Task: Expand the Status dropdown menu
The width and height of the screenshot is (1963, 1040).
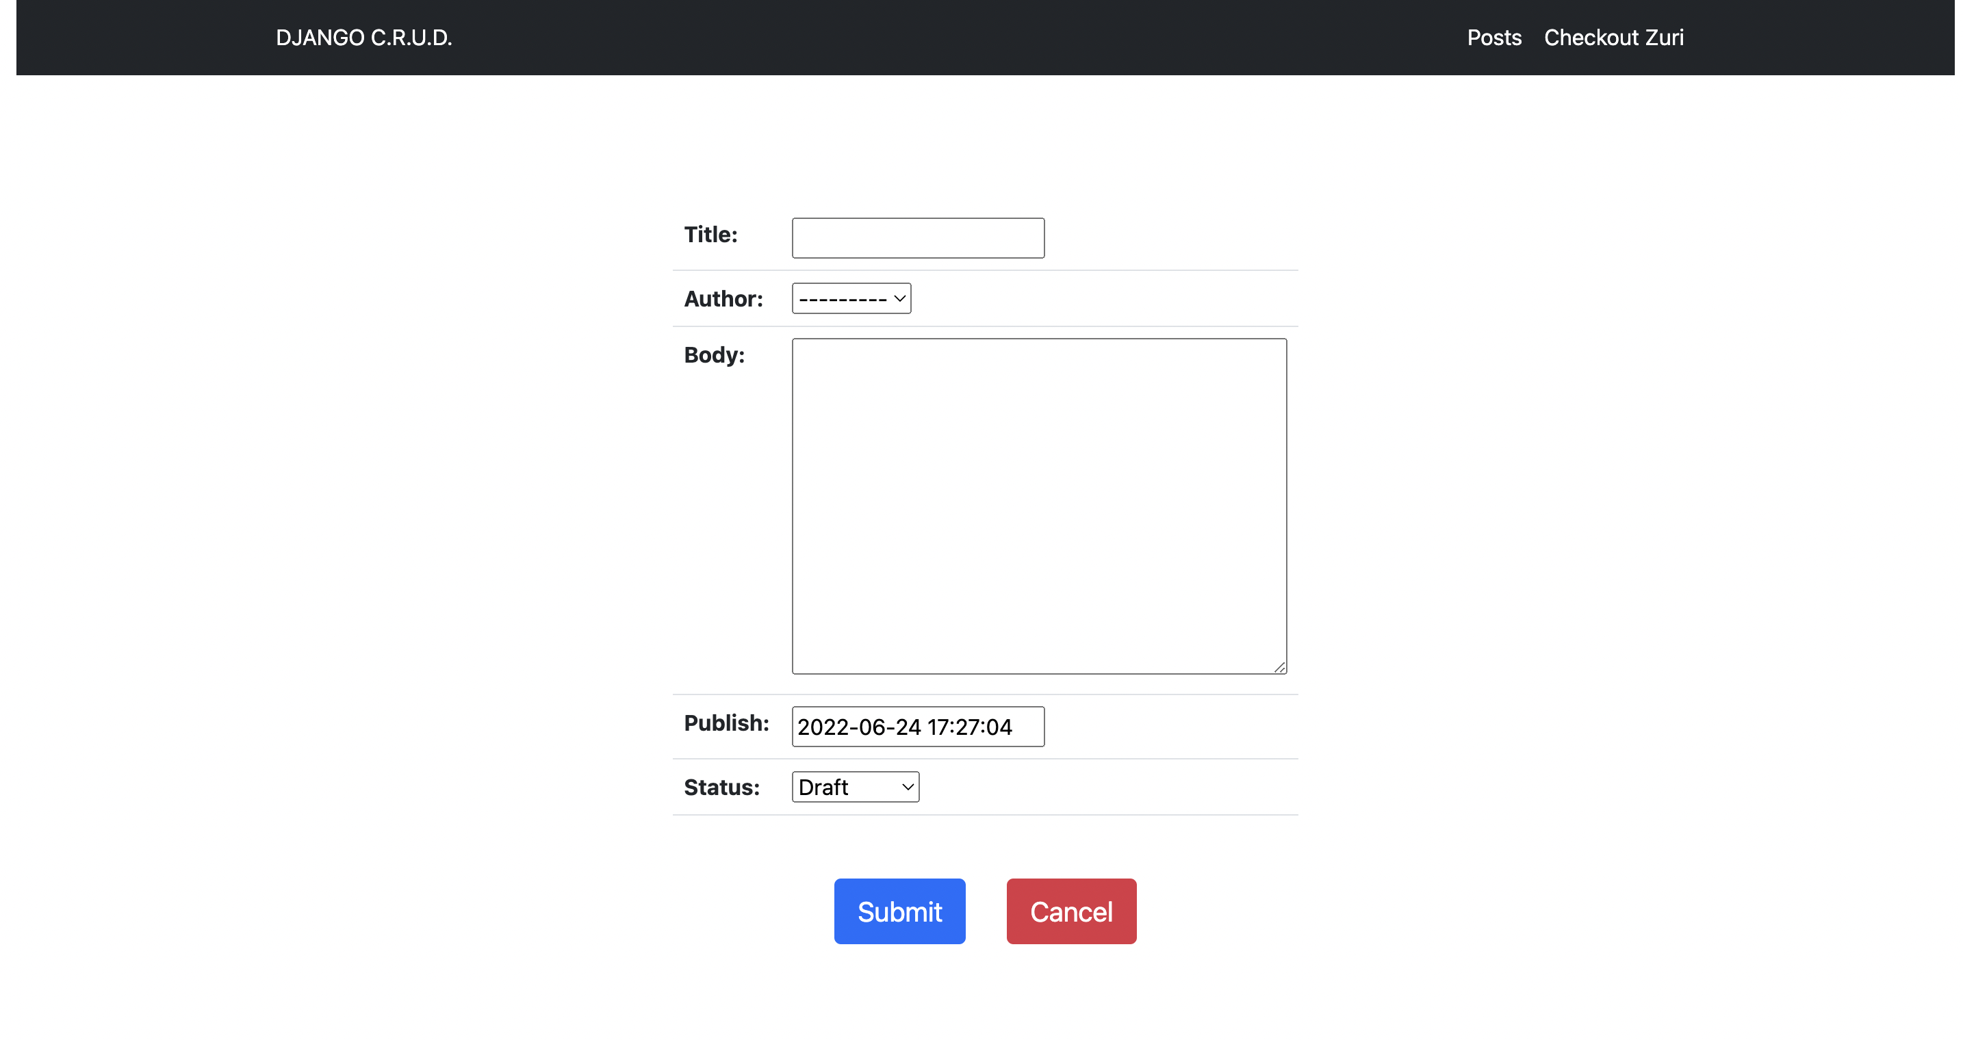Action: click(x=854, y=786)
